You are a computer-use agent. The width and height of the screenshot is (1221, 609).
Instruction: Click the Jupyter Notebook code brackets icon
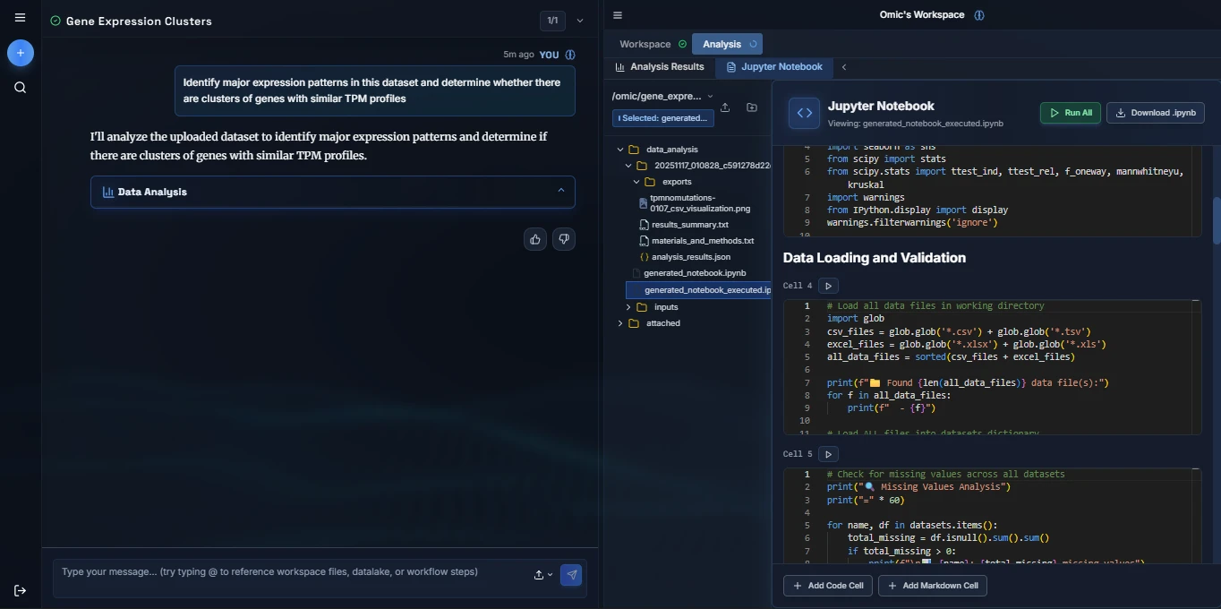pos(804,113)
